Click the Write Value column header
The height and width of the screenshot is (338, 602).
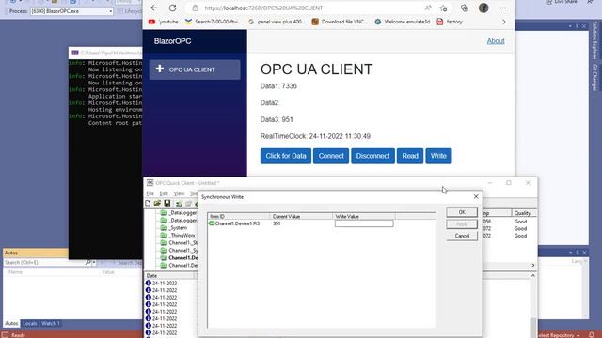tap(364, 217)
